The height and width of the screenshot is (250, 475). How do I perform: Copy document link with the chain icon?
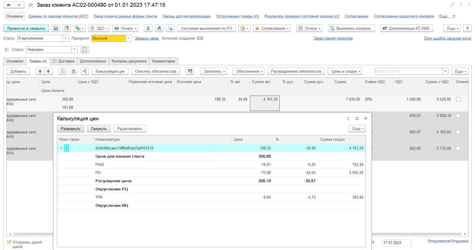(452, 5)
